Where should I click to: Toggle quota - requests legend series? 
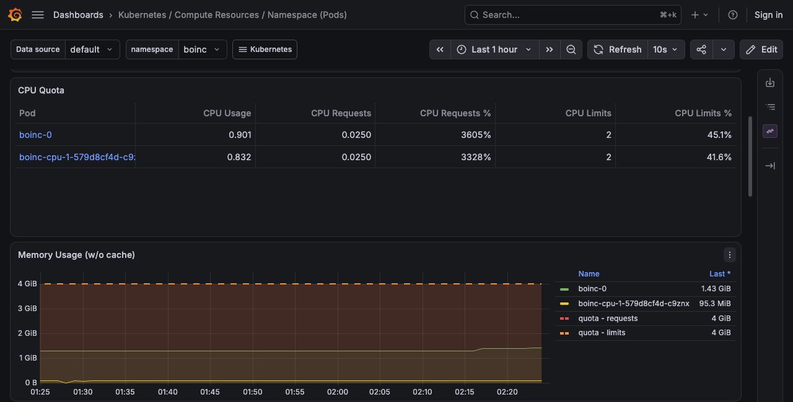pyautogui.click(x=608, y=319)
